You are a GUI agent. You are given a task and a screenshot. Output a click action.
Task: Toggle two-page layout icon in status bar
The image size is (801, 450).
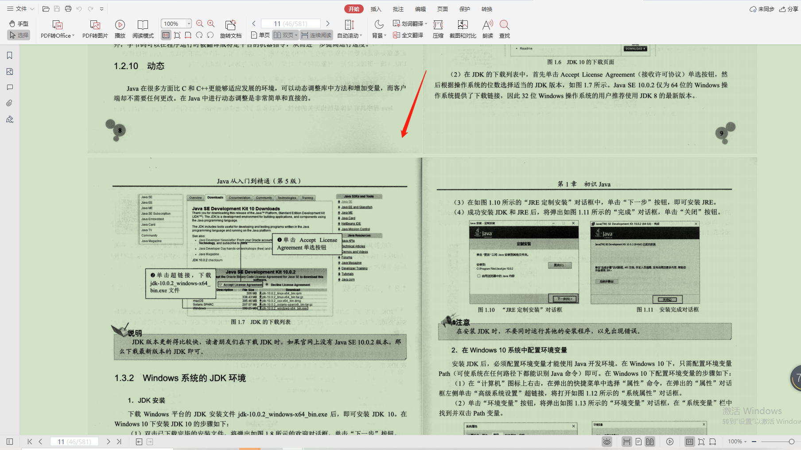tap(650, 442)
